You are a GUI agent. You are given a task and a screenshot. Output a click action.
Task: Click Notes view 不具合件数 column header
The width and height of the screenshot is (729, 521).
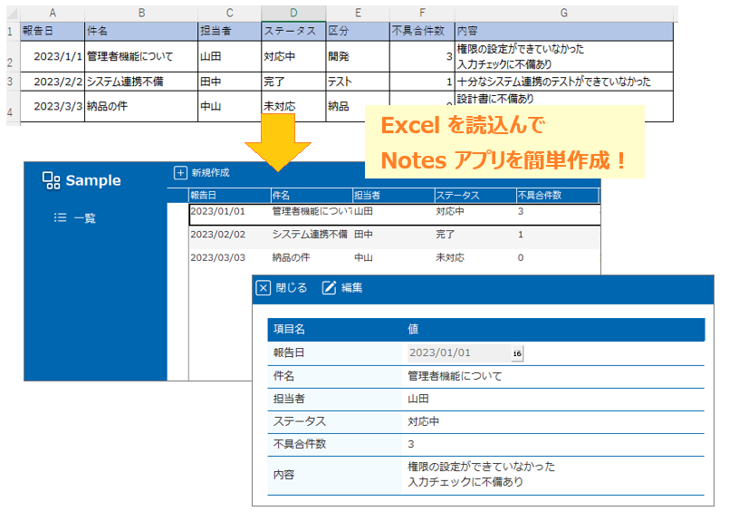click(558, 196)
